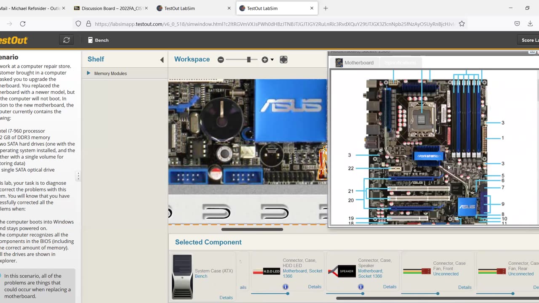Click the Score Lab button

point(529,40)
